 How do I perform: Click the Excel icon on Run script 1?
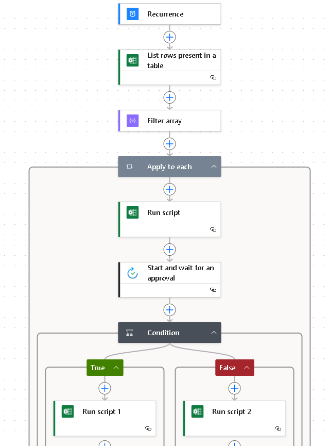pyautogui.click(x=67, y=411)
